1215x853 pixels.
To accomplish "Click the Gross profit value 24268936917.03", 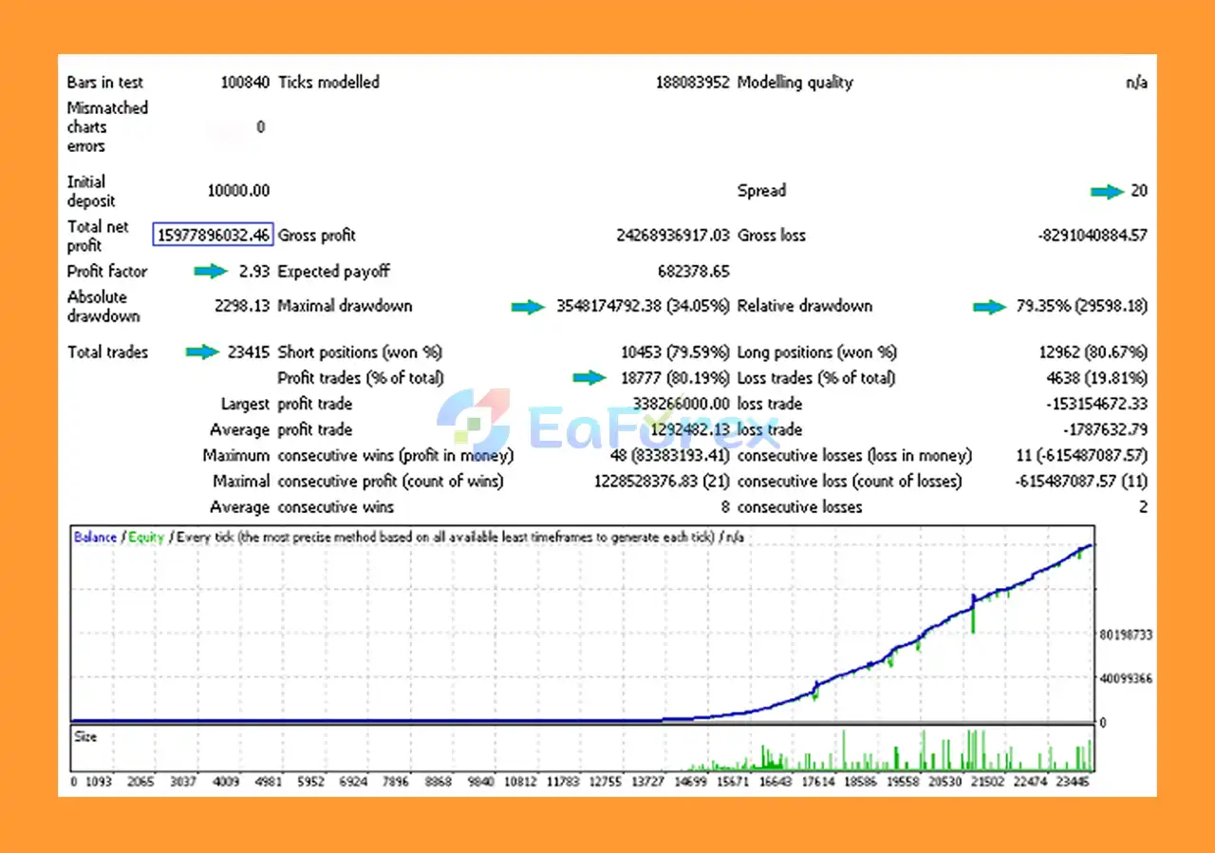I will coord(672,236).
